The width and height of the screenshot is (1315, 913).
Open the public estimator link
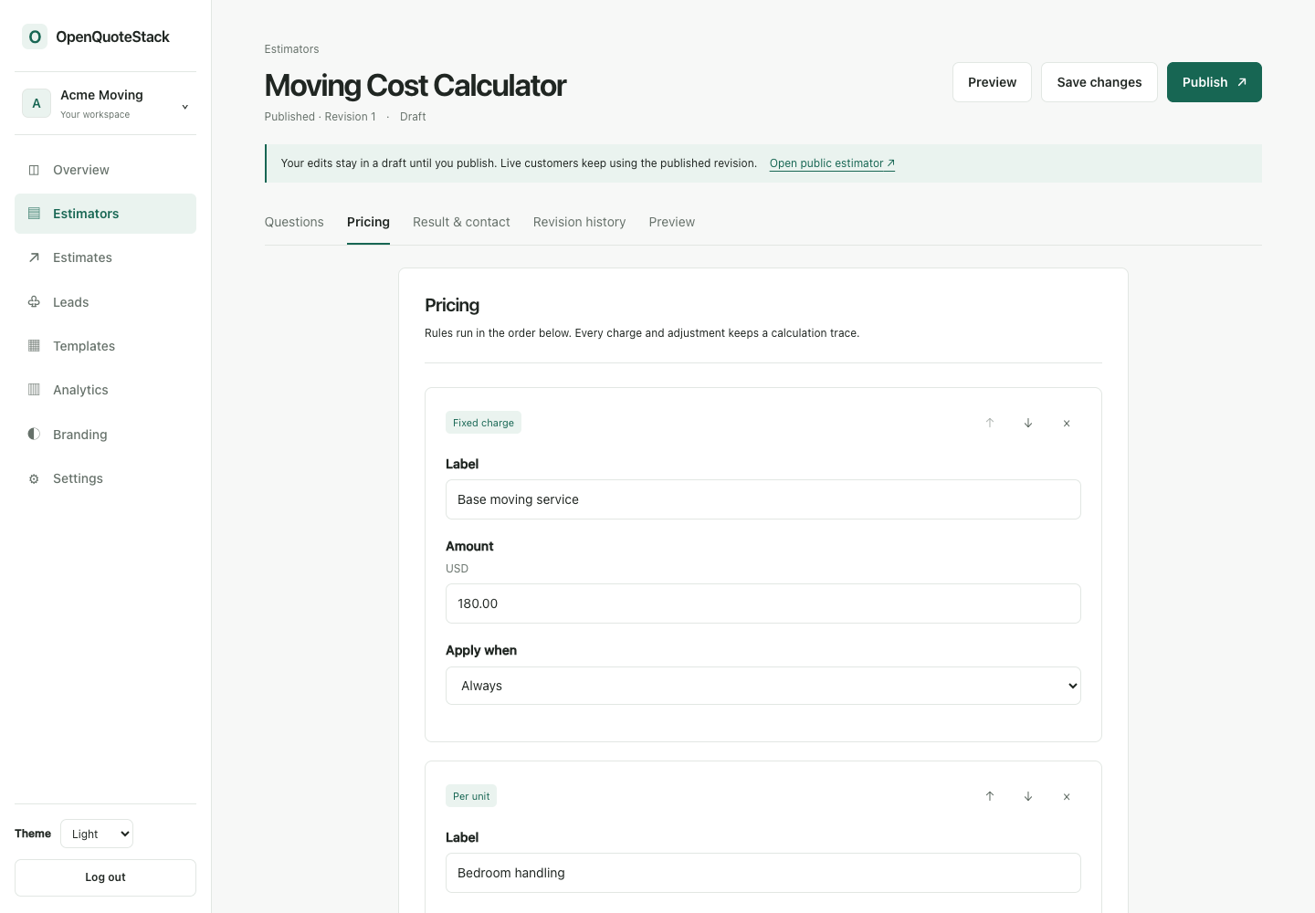[832, 163]
